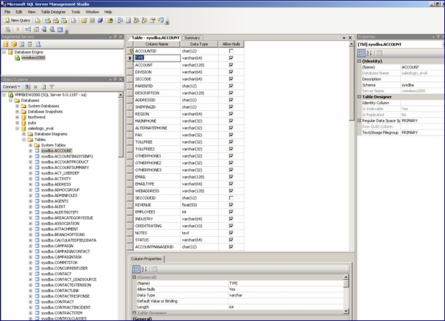Open the Tools menu
The image size is (445, 321).
click(75, 12)
